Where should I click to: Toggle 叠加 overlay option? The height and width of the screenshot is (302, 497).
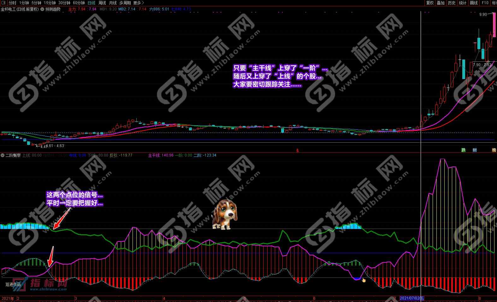[441, 3]
